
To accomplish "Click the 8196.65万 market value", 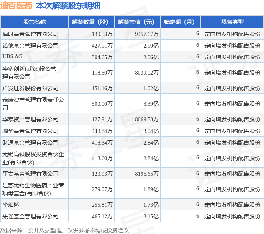I will (x=147, y=174).
